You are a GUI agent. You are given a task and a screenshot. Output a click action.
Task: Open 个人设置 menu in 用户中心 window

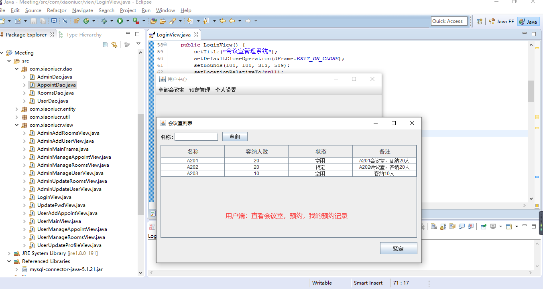226,90
